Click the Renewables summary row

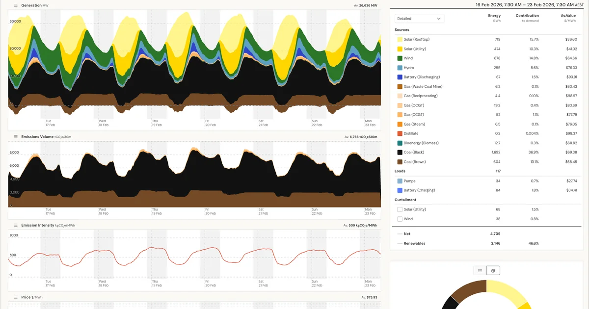442,243
